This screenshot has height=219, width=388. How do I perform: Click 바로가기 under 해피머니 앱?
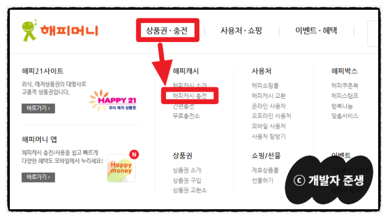[x=38, y=177]
